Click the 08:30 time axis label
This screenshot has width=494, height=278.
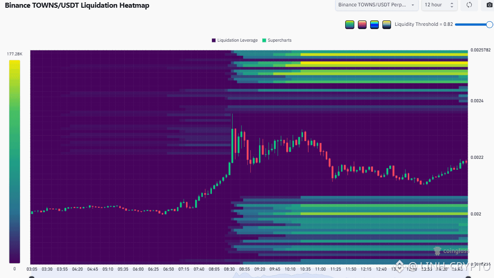pyautogui.click(x=230, y=269)
